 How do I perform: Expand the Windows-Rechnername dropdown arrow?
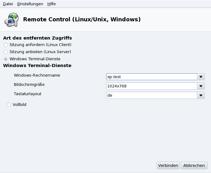pos(201,77)
